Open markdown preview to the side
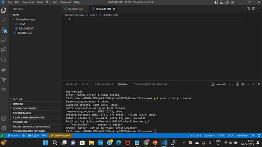This screenshot has width=262, height=147. click(248, 9)
